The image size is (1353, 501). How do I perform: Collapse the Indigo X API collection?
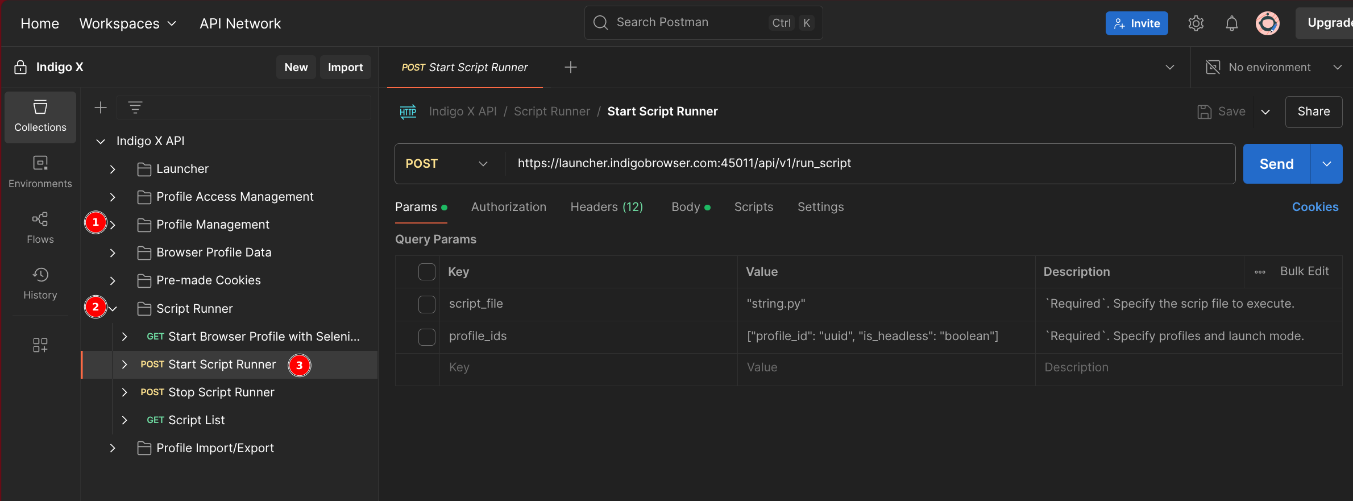pyautogui.click(x=101, y=141)
